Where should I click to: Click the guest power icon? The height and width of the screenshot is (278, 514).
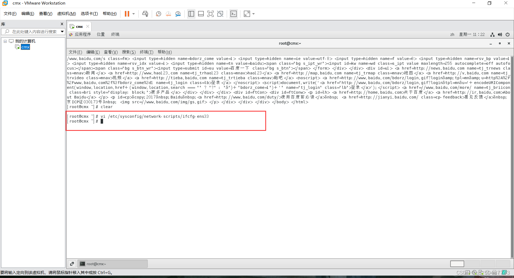(508, 35)
